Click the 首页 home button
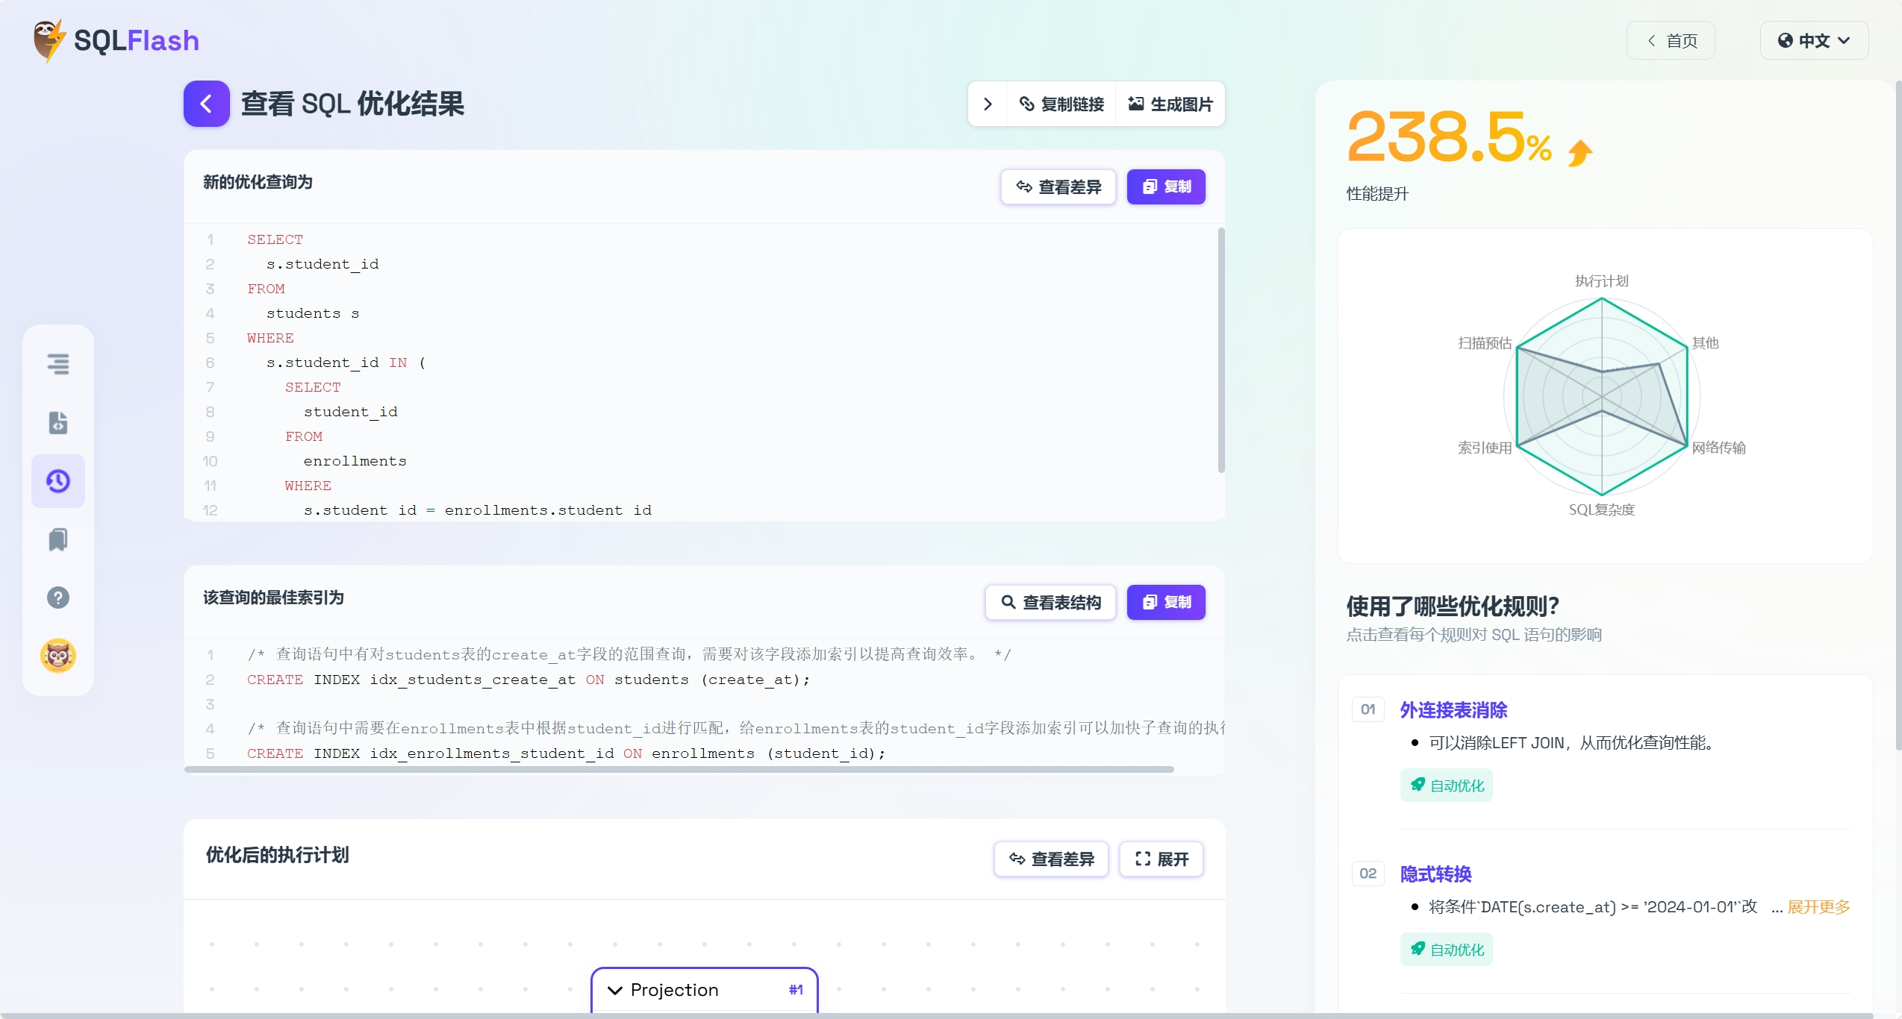The image size is (1902, 1019). click(x=1671, y=40)
